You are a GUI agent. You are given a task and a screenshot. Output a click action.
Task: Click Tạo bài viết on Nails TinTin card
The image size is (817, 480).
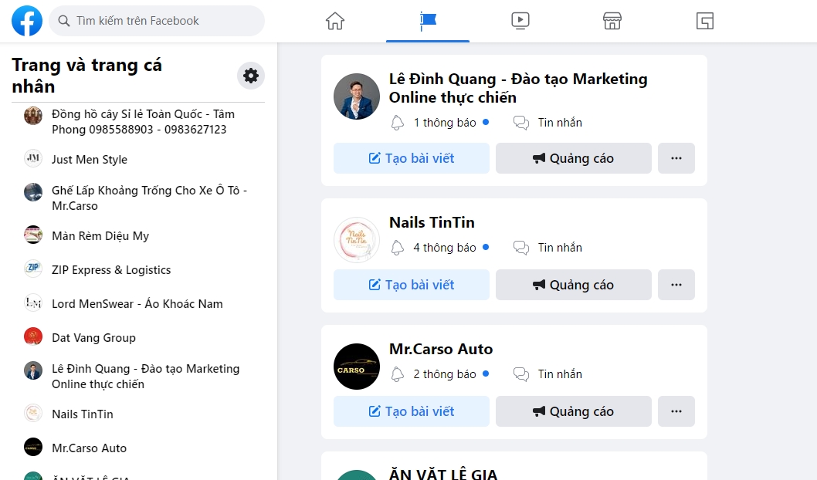(412, 285)
